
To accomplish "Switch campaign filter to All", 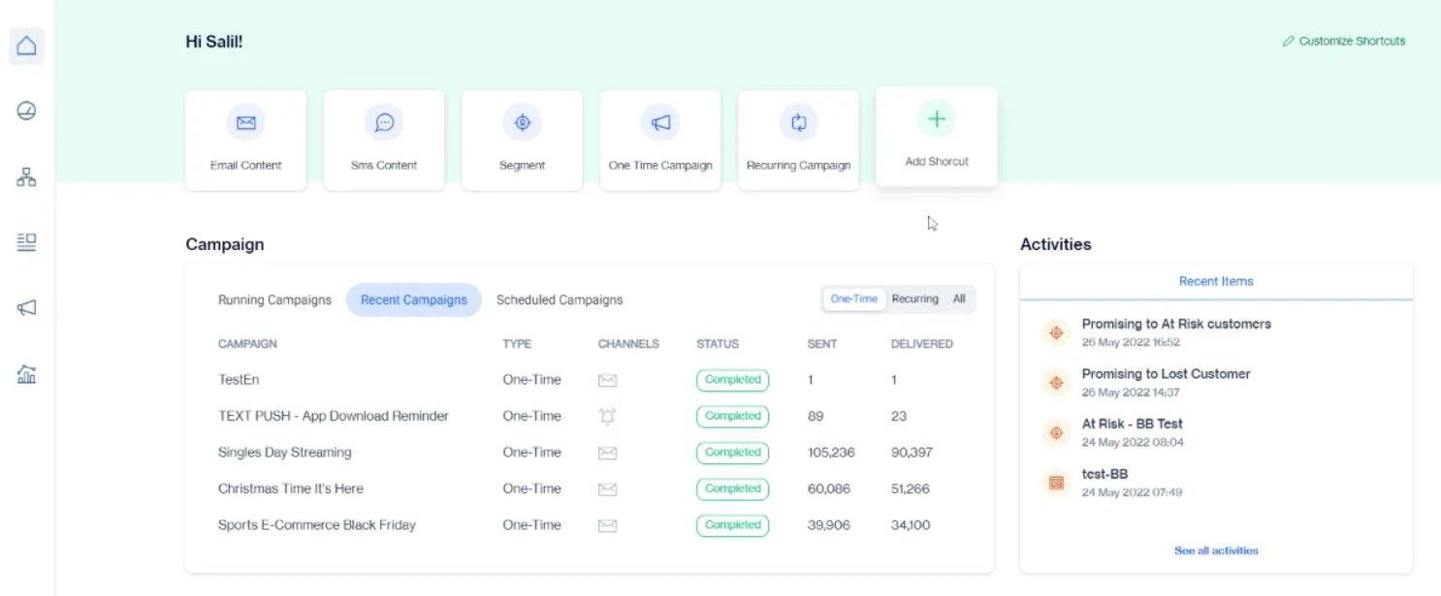I will pos(959,298).
